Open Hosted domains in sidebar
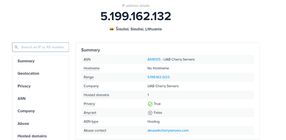The height and width of the screenshot is (140, 286). tap(32, 136)
